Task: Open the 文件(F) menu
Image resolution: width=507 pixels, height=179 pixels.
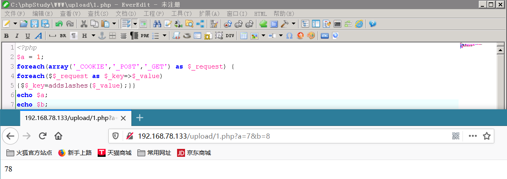Action: (x=15, y=13)
